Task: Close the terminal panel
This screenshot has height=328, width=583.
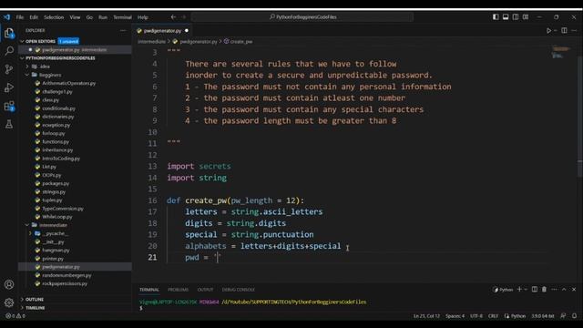Action: point(574,290)
